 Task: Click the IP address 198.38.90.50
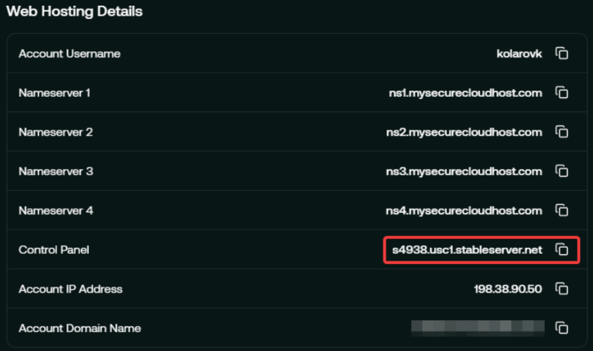[508, 289]
